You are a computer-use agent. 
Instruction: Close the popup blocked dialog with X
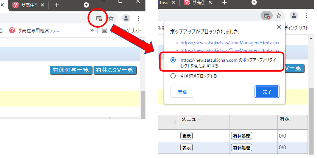point(279,27)
